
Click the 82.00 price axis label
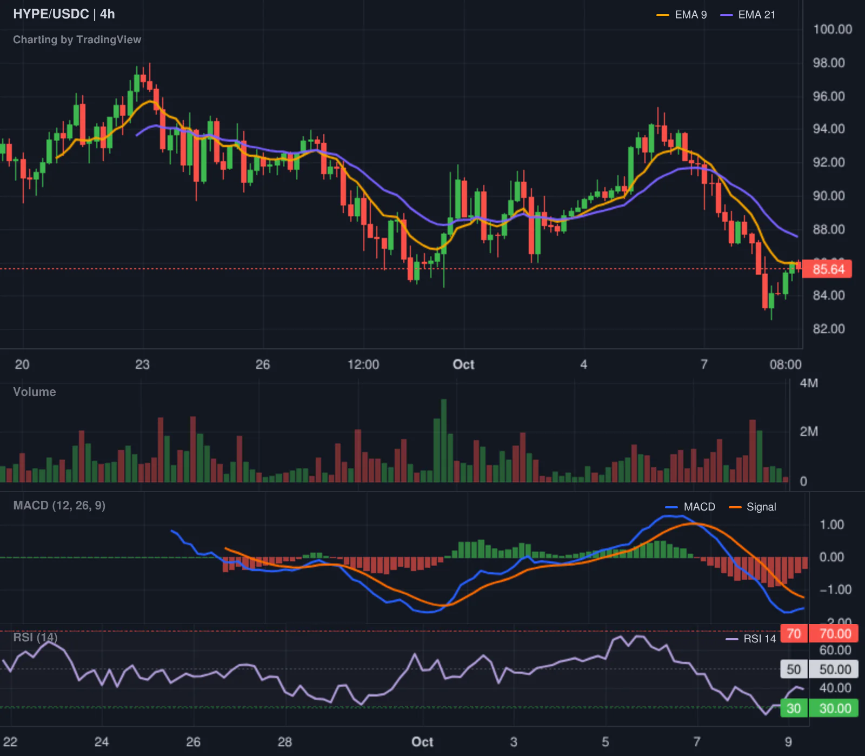pyautogui.click(x=829, y=329)
